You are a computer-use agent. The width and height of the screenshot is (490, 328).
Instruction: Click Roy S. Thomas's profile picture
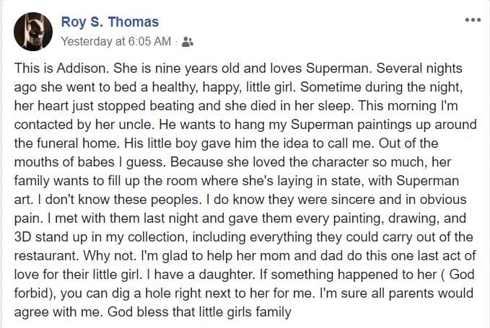tap(30, 30)
